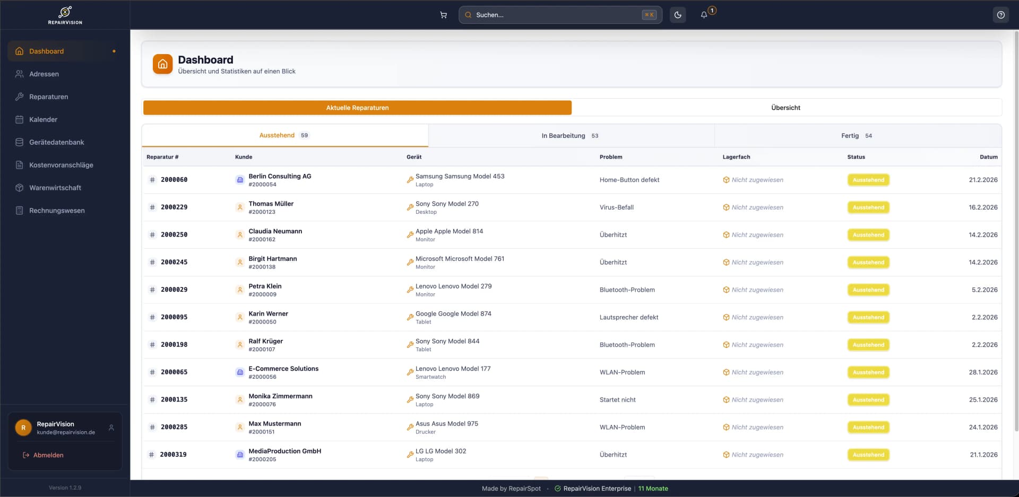Select the Ausstehend tab
The height and width of the screenshot is (497, 1019).
click(284, 135)
